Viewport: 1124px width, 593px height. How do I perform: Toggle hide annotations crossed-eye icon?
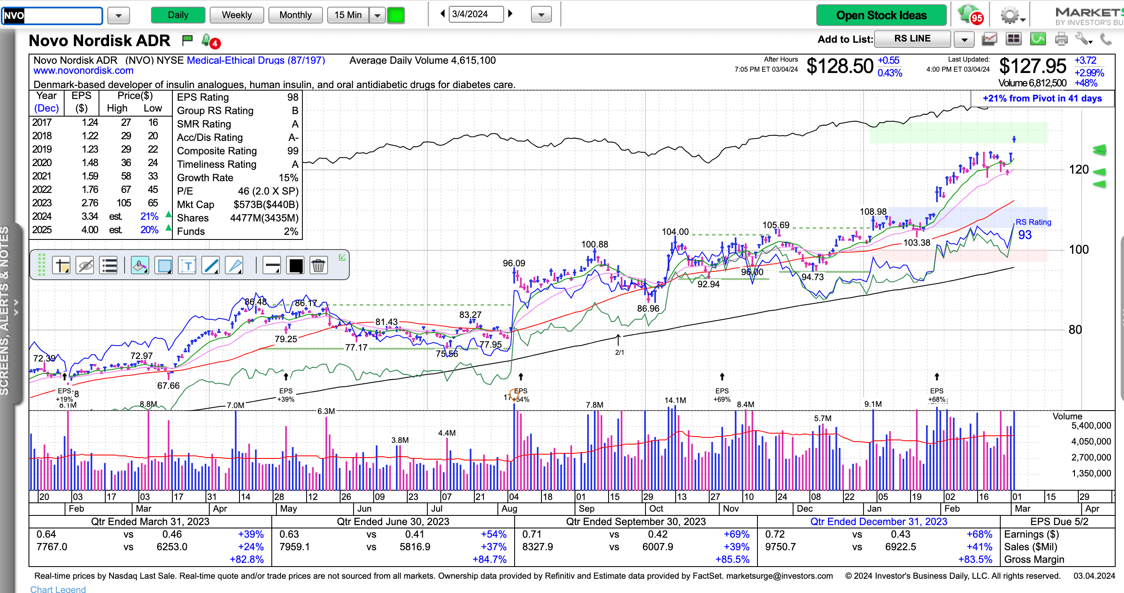(85, 265)
